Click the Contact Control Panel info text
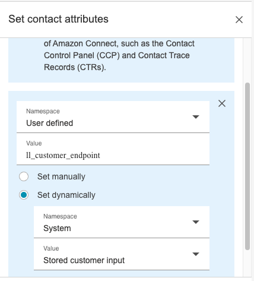 point(119,55)
